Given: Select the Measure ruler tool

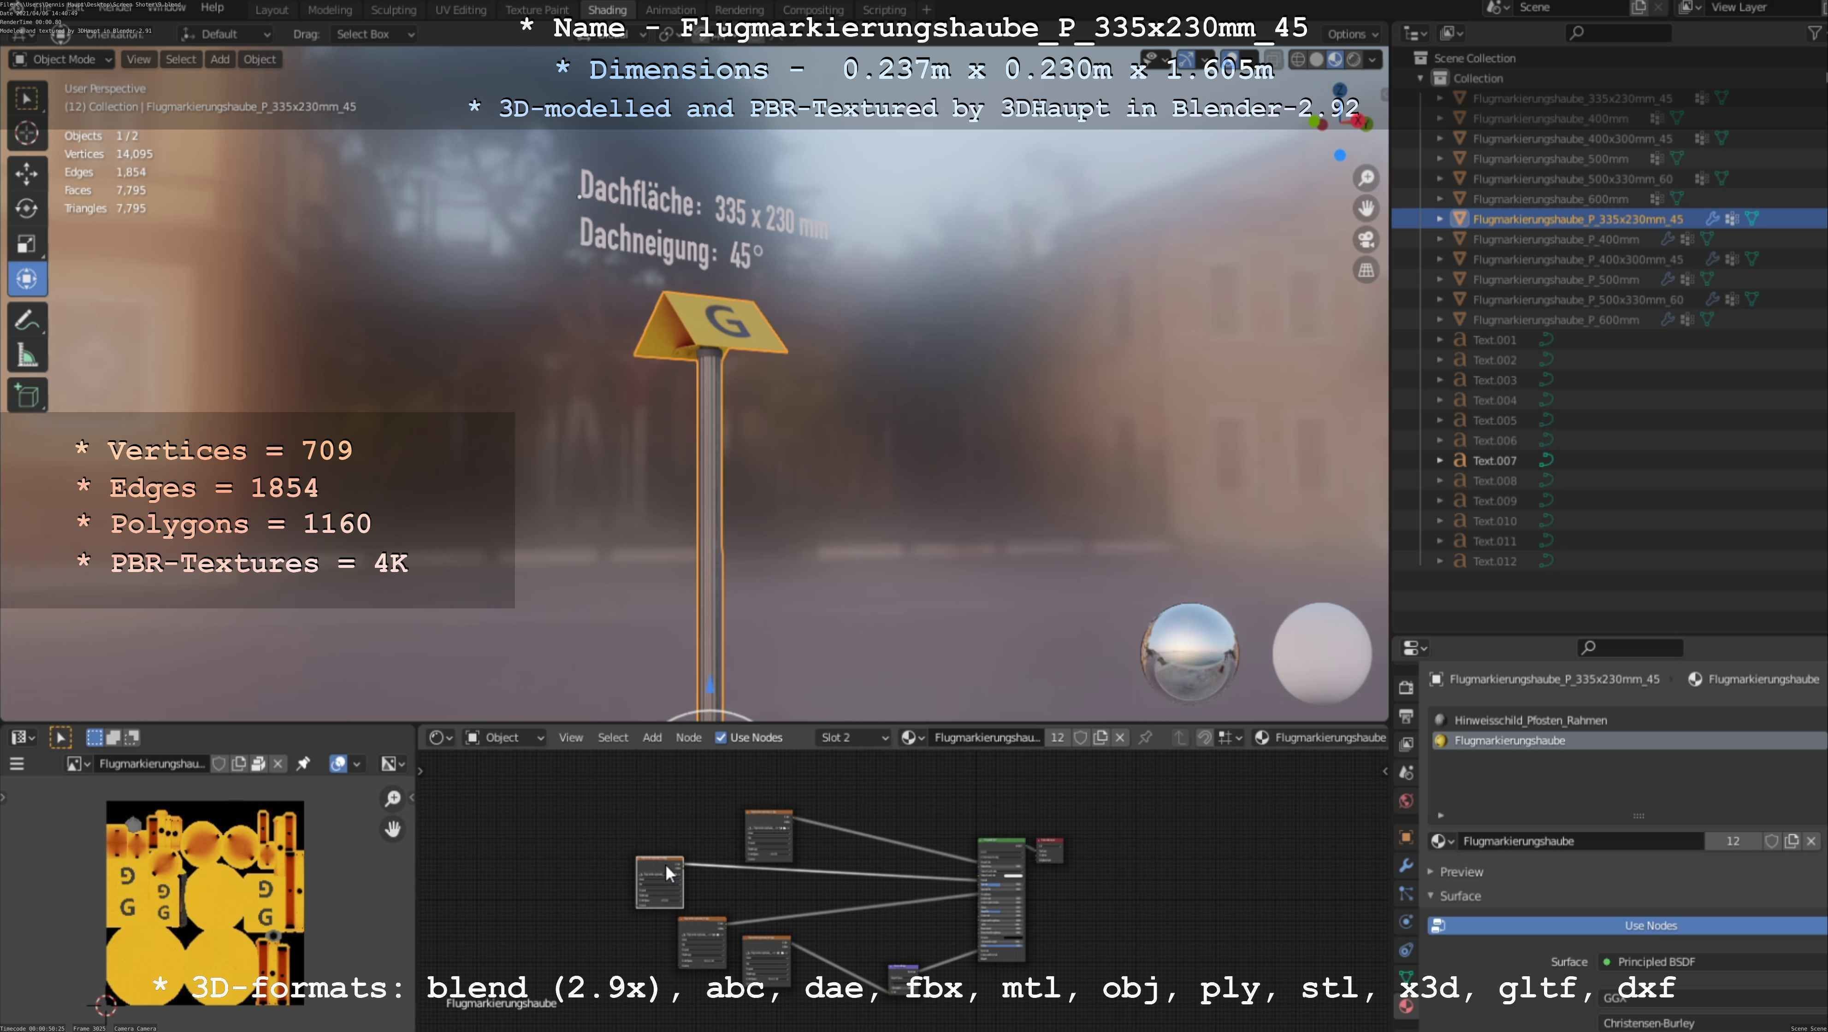Looking at the screenshot, I should [x=27, y=356].
